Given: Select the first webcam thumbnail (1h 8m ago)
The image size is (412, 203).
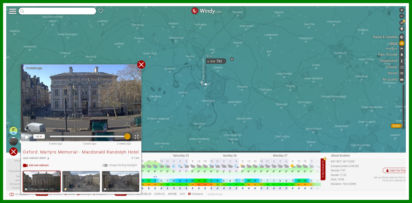Looking at the screenshot, I should [42, 182].
